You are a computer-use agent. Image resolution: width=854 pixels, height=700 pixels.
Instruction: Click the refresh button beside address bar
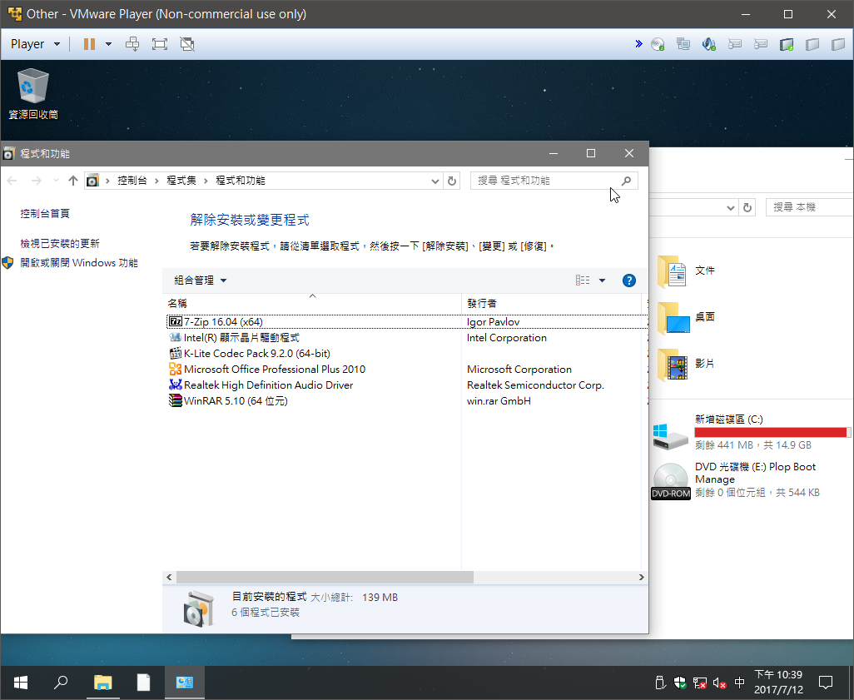452,181
